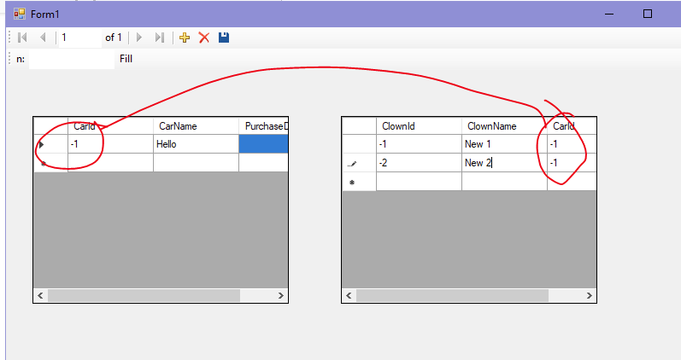Select the cars grid row header with the arrow
Screen dimensions: 681x360
coord(50,144)
